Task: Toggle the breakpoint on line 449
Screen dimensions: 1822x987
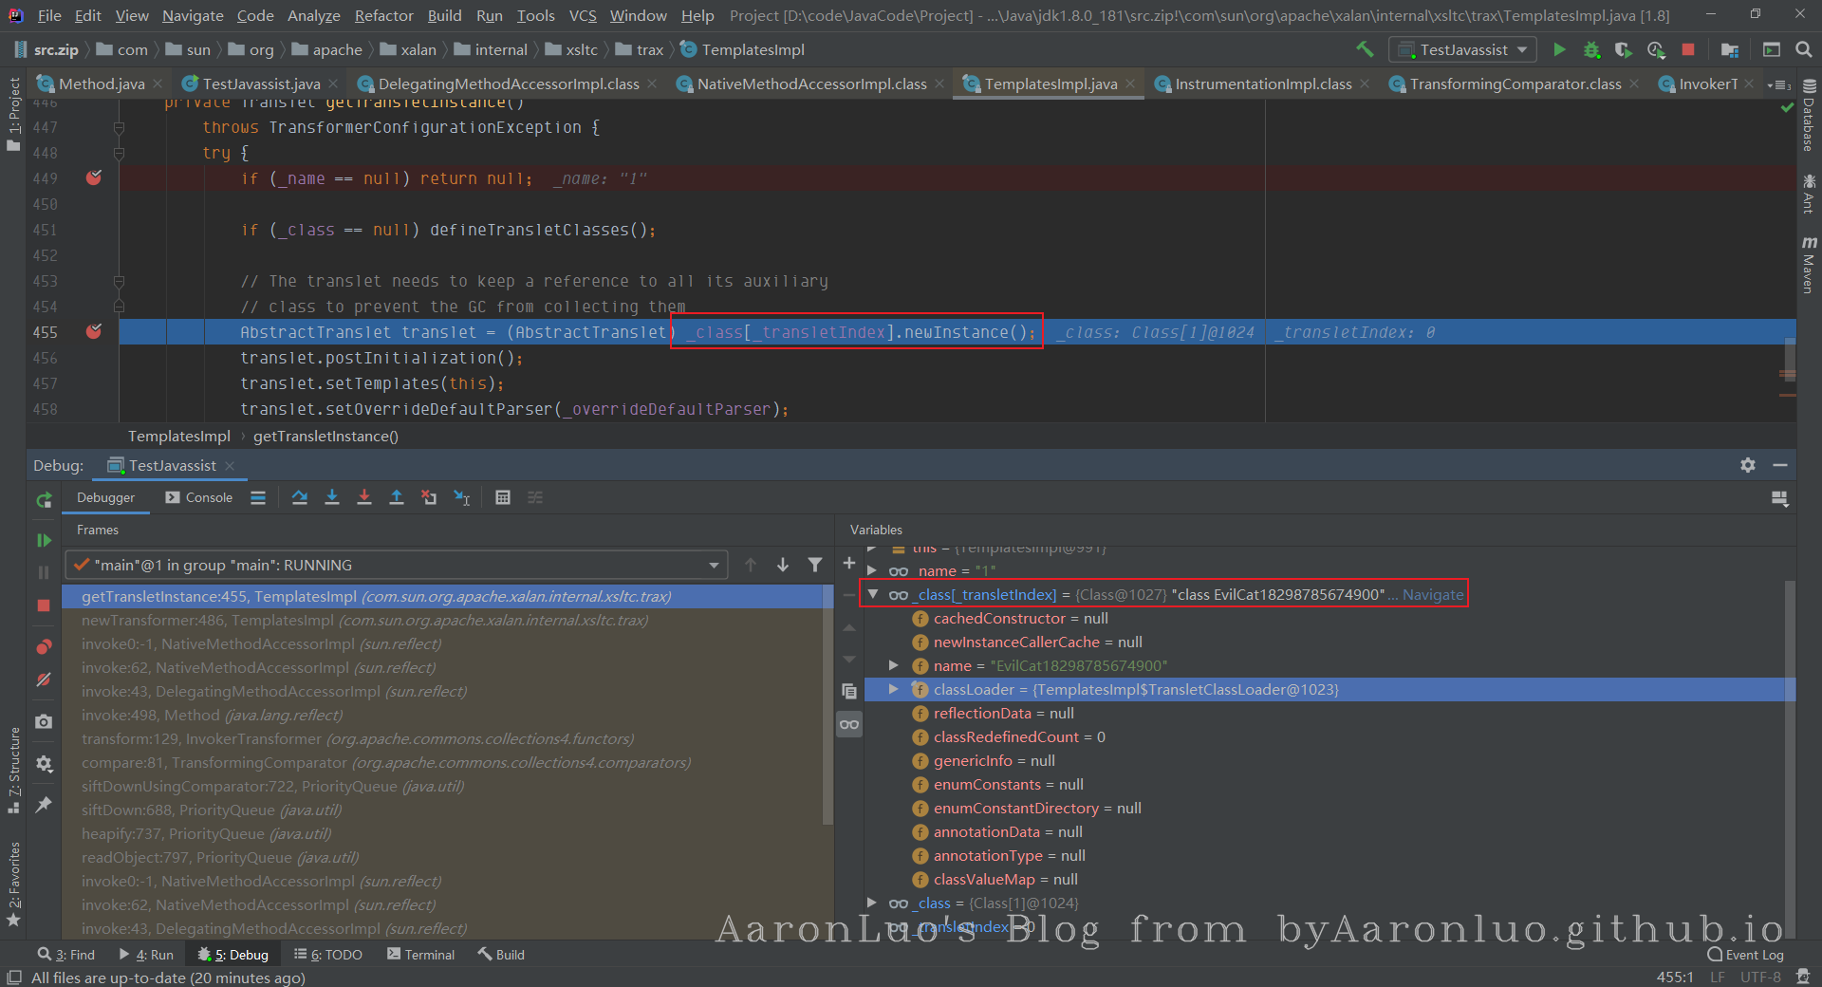Action: click(94, 178)
